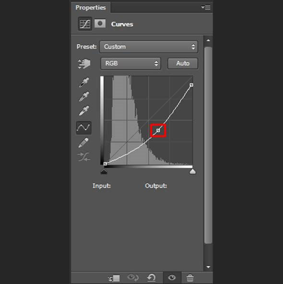Open the Preset Custom dropdown
Screen dimensions: 283x284
pos(149,47)
